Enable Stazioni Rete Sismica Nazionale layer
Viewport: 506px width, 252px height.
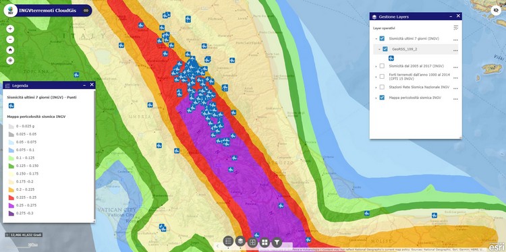tap(382, 87)
